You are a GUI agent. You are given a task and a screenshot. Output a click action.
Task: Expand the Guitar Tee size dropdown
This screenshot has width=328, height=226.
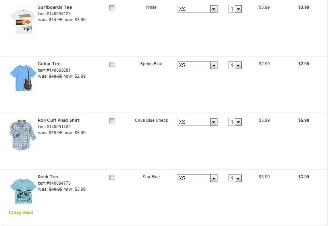[x=197, y=65]
